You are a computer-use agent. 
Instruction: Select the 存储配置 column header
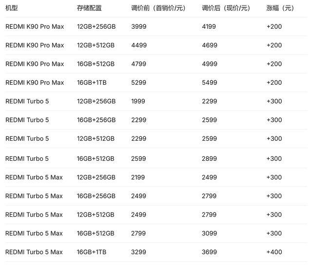coord(89,8)
